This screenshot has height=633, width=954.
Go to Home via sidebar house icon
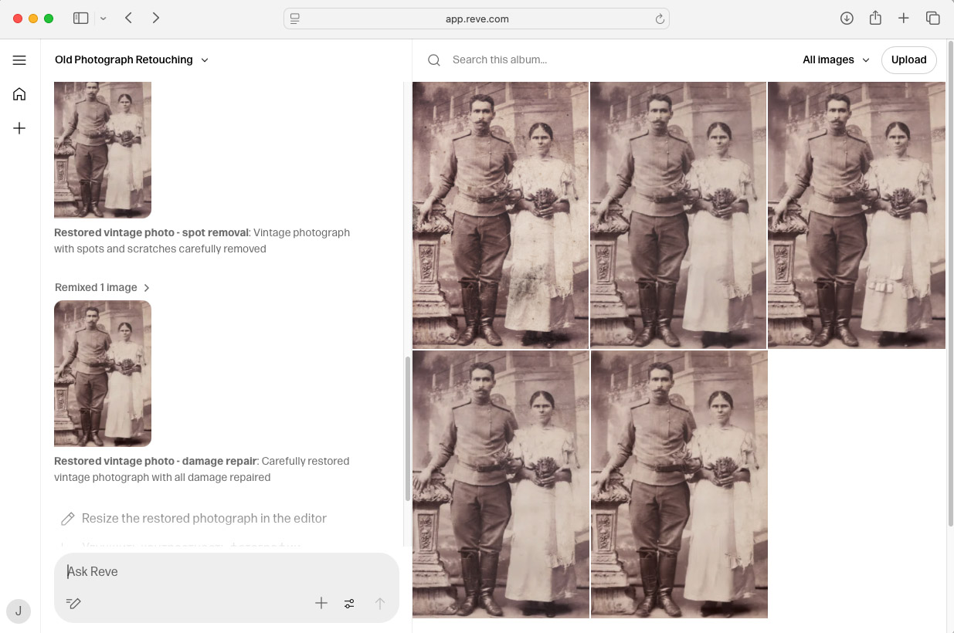pos(19,94)
